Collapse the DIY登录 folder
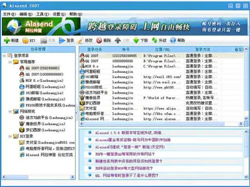The height and width of the screenshot is (187, 250). point(10,137)
